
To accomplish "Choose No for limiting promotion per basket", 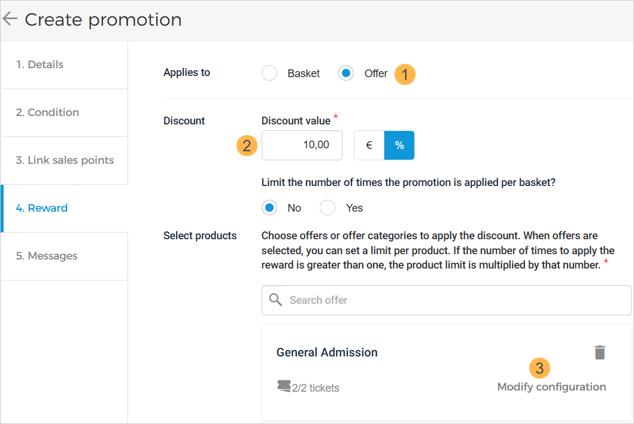I will coord(269,208).
